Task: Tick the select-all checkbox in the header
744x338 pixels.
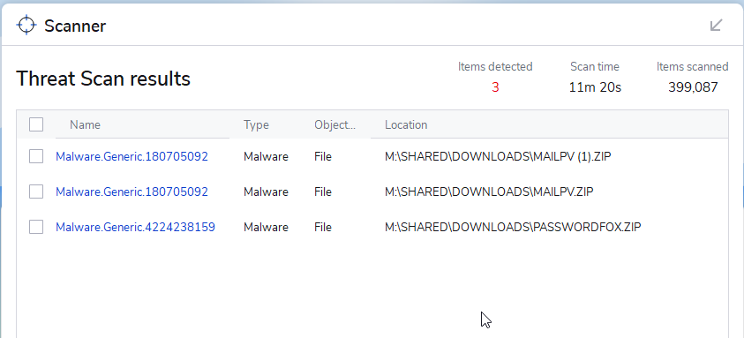Action: tap(36, 124)
